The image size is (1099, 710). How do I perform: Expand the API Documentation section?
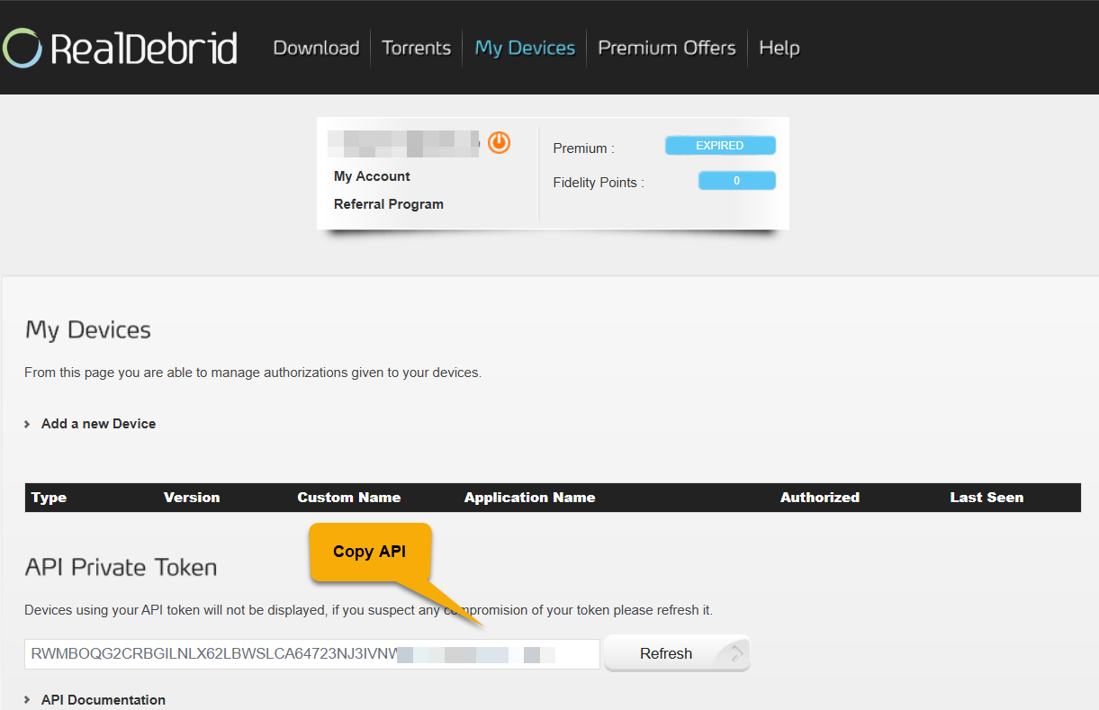click(104, 699)
